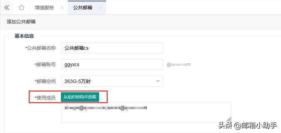This screenshot has width=281, height=133.
Task: Click the 基本信息 section title
Action: (x=24, y=36)
